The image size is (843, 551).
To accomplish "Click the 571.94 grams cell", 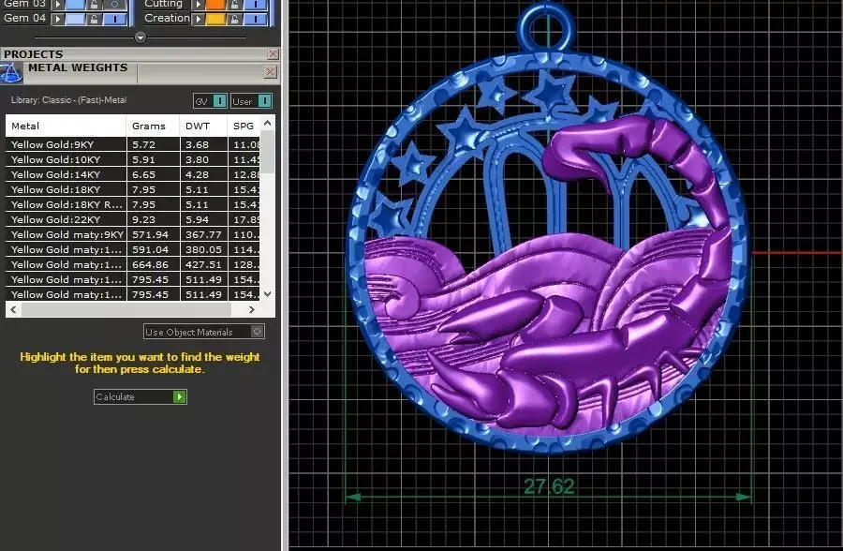I will [x=154, y=234].
